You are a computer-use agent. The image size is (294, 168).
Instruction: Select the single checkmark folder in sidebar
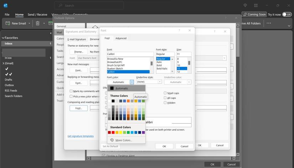click(x=7, y=69)
